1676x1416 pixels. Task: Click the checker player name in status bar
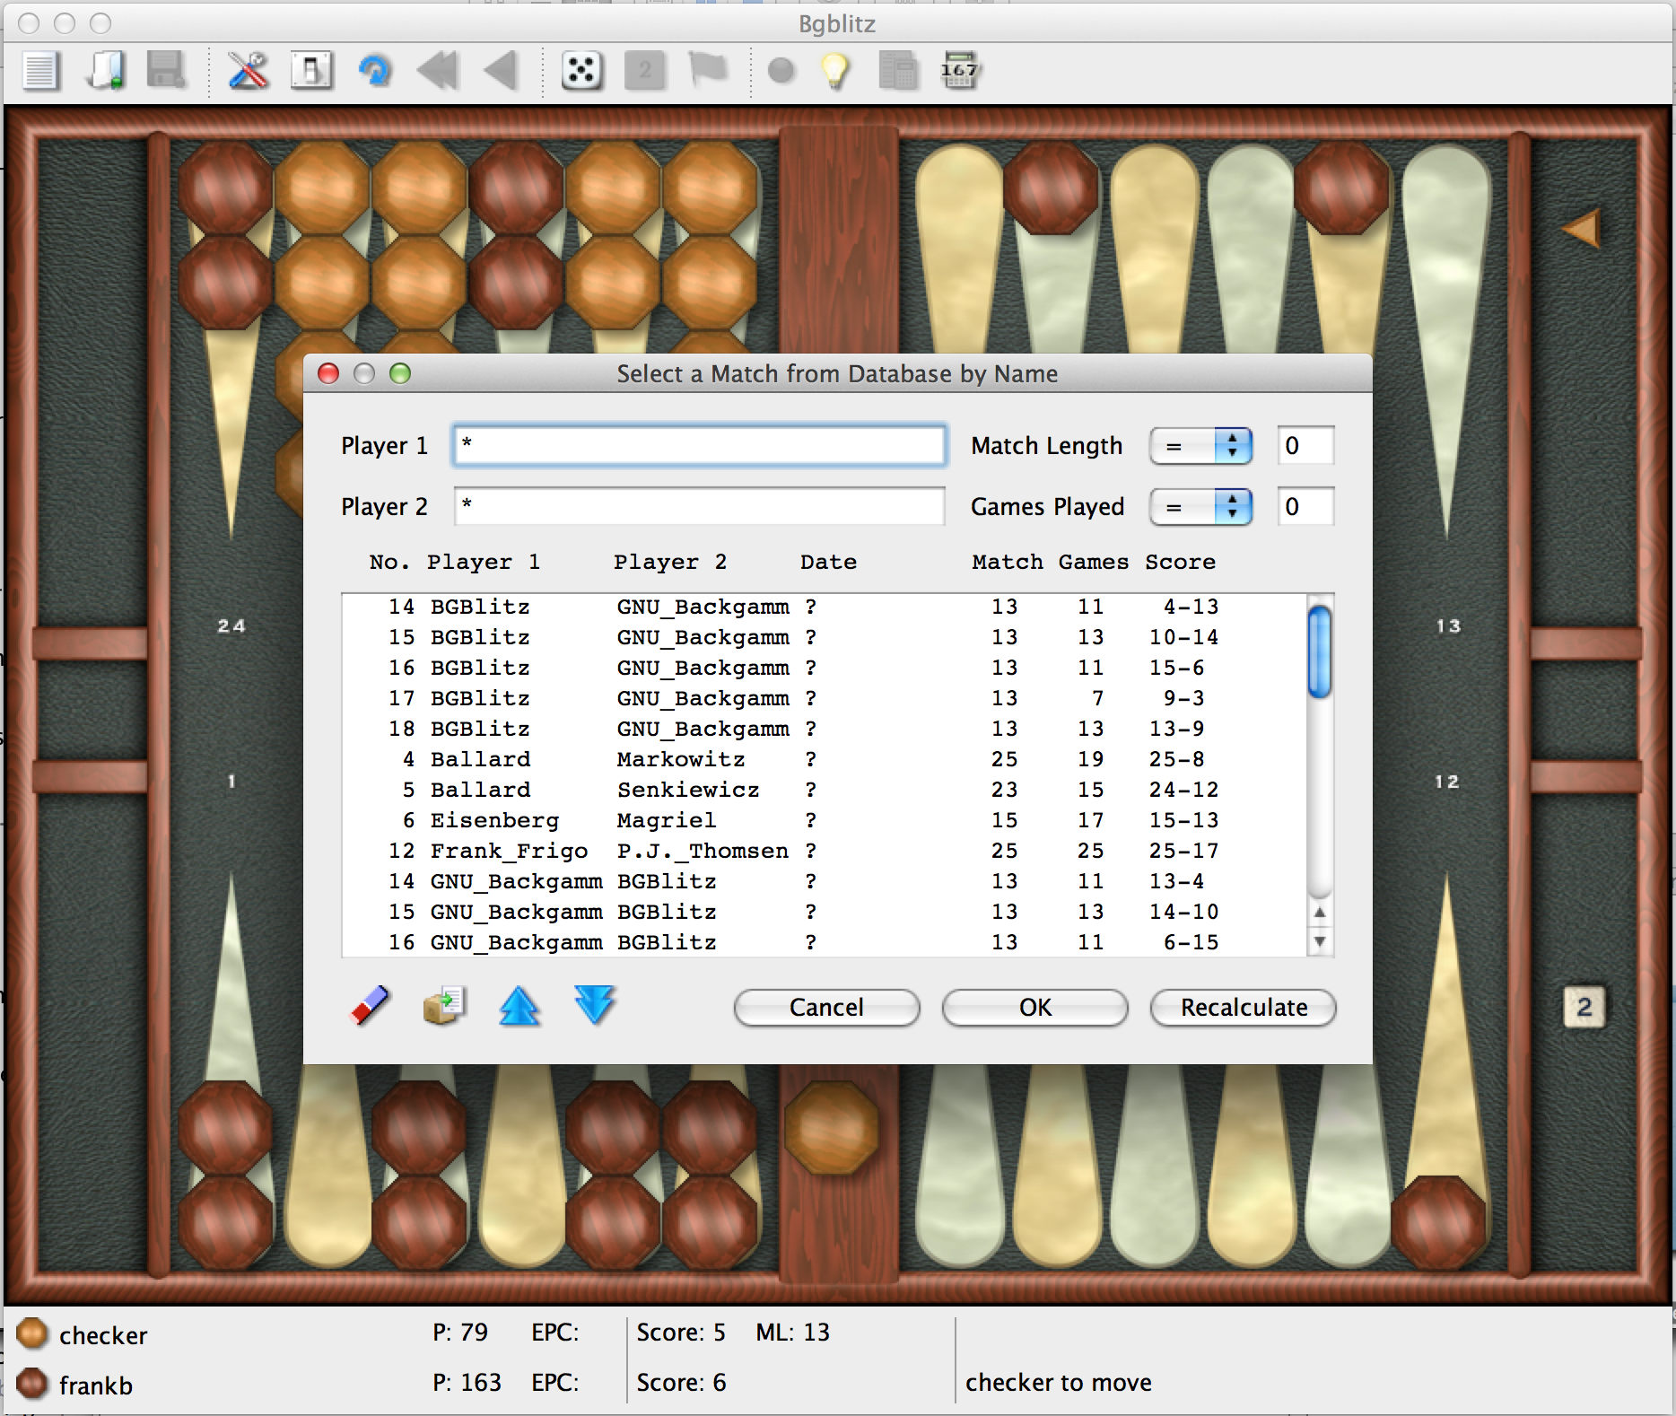point(103,1336)
